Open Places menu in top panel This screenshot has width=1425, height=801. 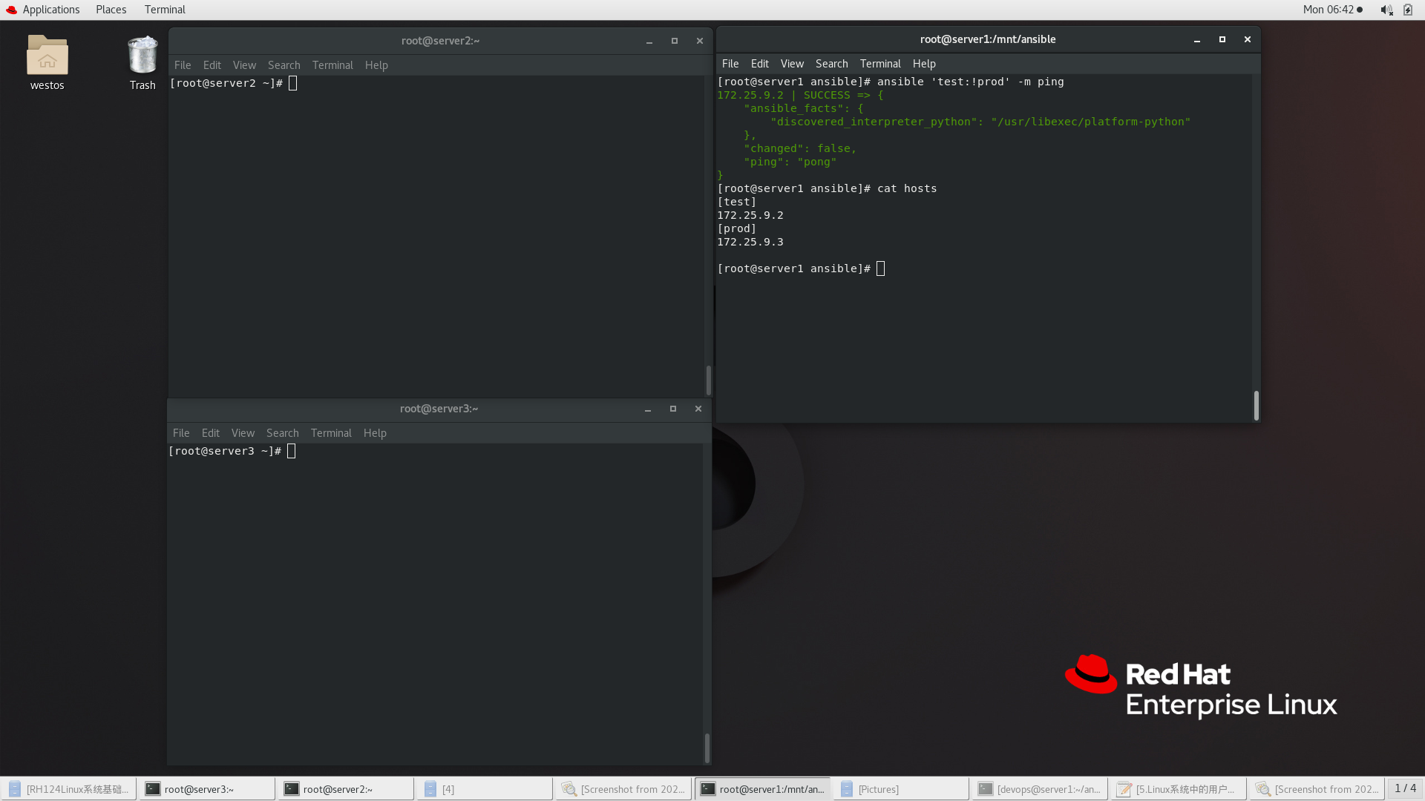pos(111,10)
